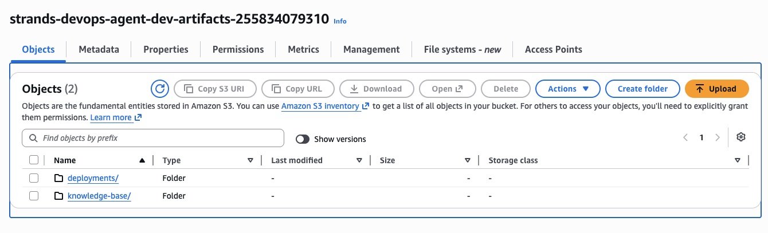Click the orange Upload button

[x=717, y=89]
